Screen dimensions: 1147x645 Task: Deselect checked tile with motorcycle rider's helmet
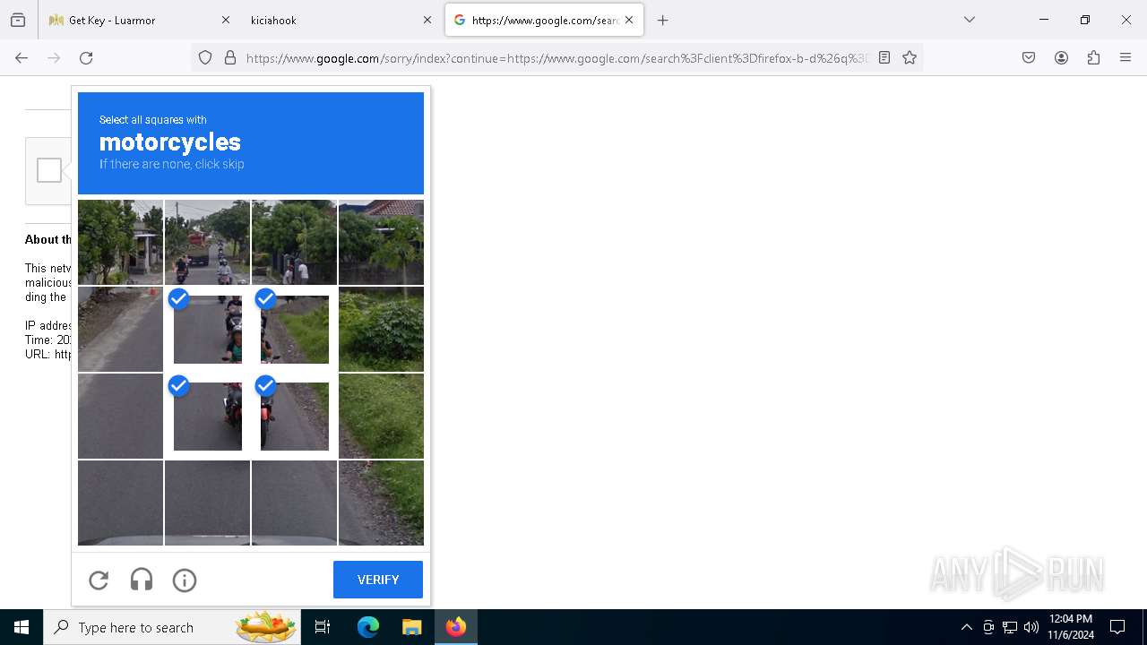(208, 329)
